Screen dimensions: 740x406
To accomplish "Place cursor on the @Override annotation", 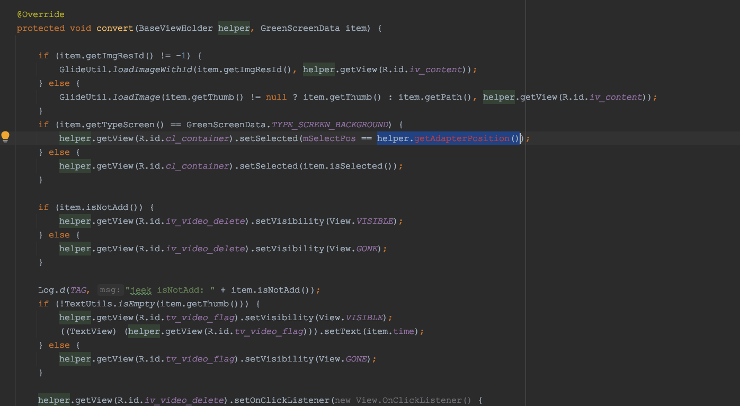I will click(x=41, y=14).
